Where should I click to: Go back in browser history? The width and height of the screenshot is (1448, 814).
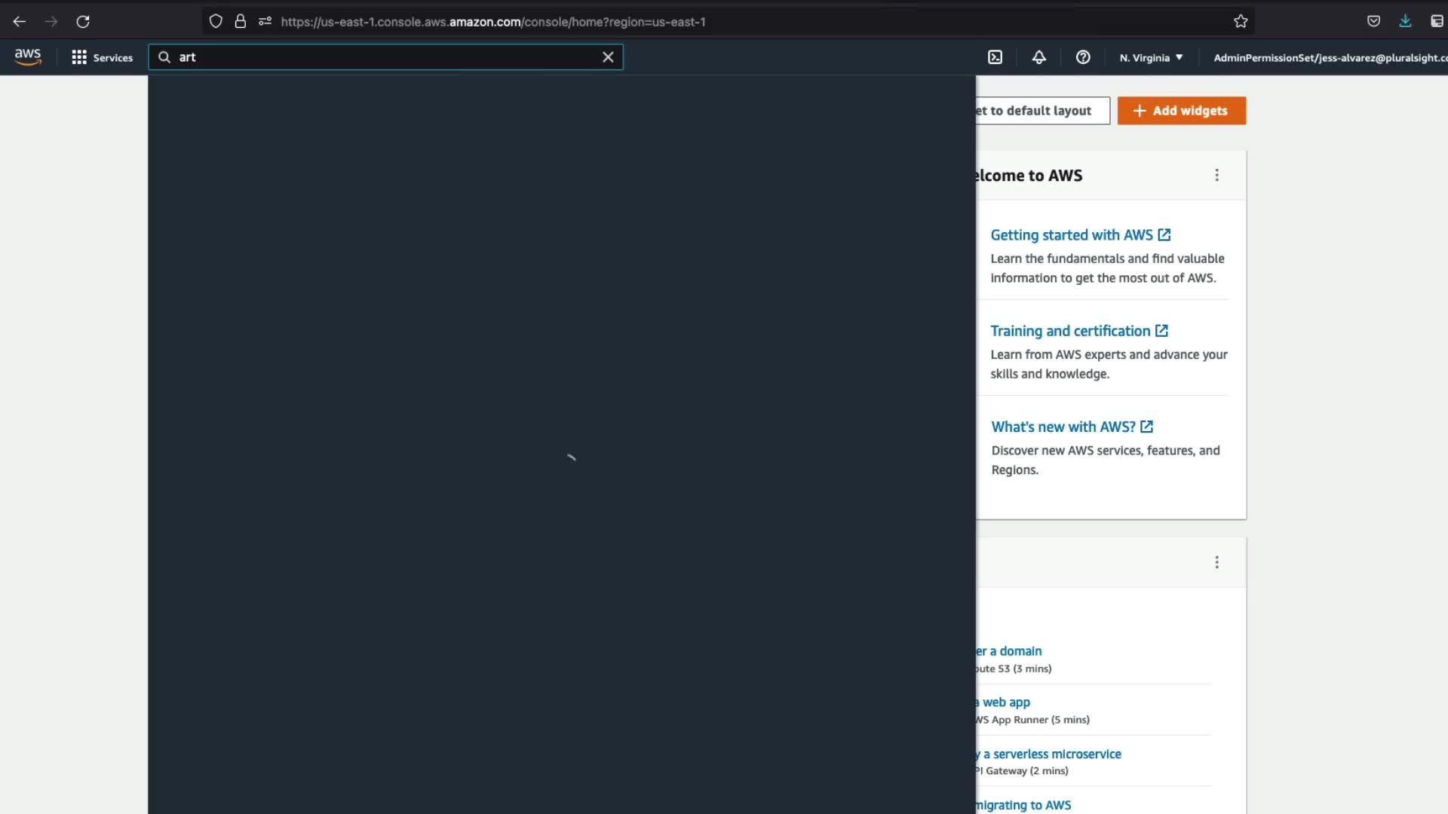(x=20, y=22)
